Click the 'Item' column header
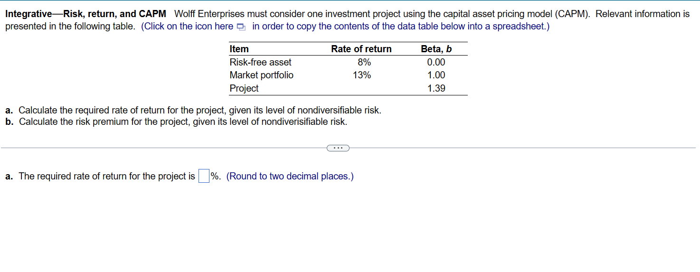Image resolution: width=700 pixels, height=272 pixels. click(239, 49)
